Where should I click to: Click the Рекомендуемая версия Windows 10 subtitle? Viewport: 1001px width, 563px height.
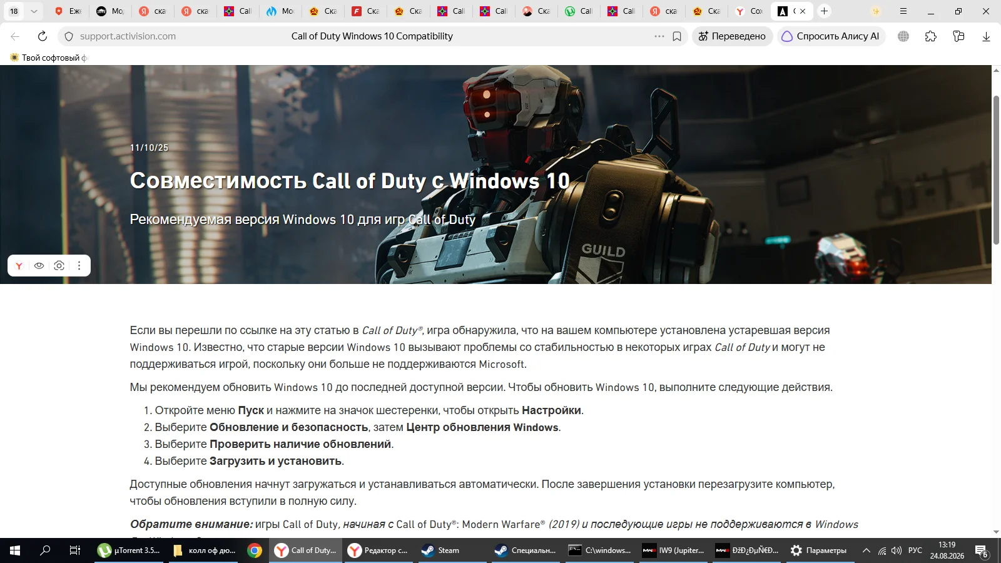pyautogui.click(x=303, y=220)
